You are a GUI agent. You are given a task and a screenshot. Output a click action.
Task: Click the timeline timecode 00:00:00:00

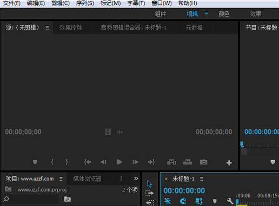pos(184,190)
